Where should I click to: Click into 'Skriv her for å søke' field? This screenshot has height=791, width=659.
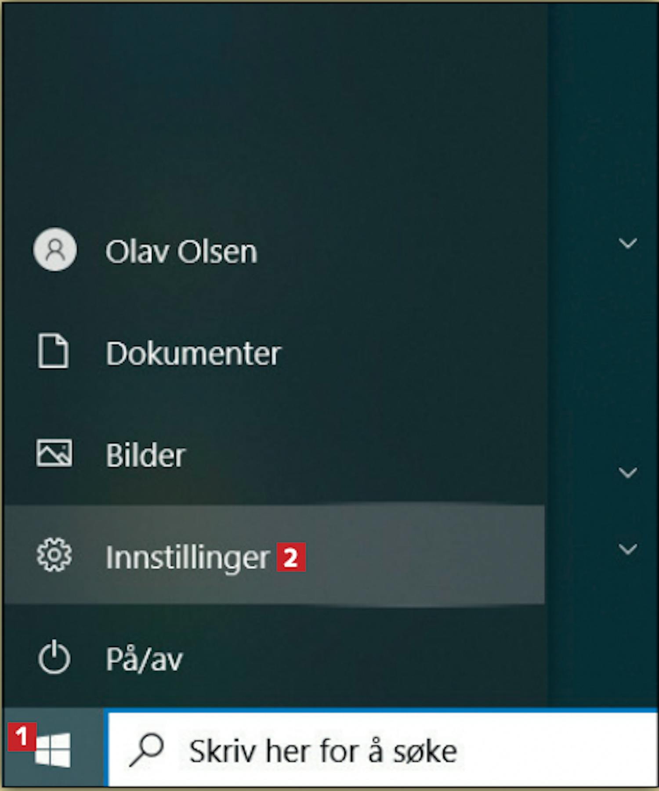click(382, 750)
